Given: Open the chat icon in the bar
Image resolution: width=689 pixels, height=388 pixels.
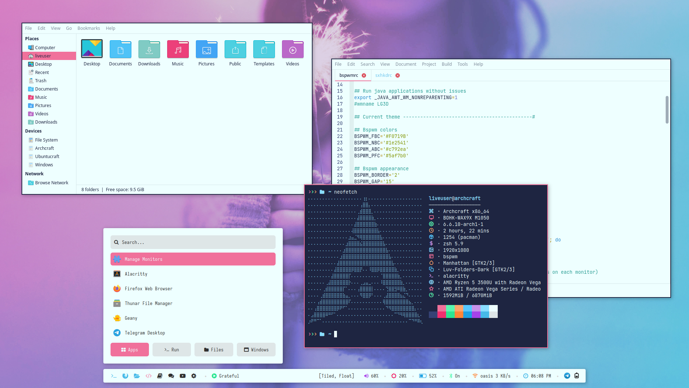Looking at the screenshot, I should click(x=171, y=376).
